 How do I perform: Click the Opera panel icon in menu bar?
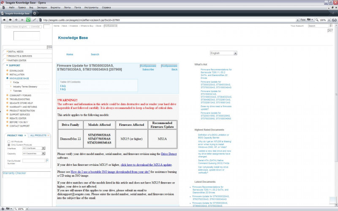pyautogui.click(x=3, y=8)
